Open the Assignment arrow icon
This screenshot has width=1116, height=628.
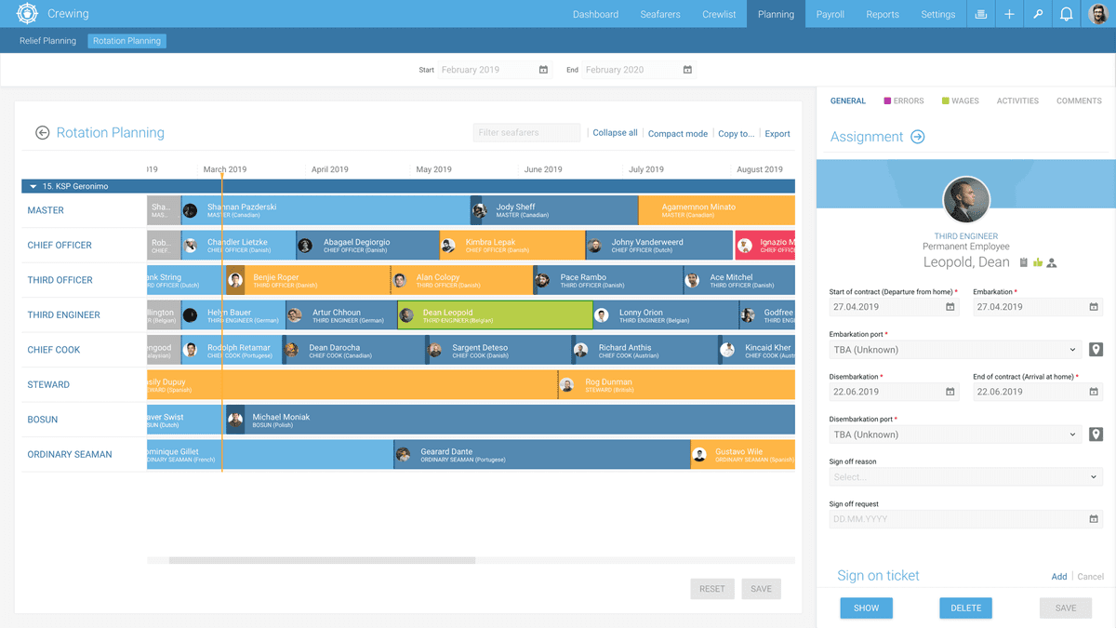(x=917, y=137)
